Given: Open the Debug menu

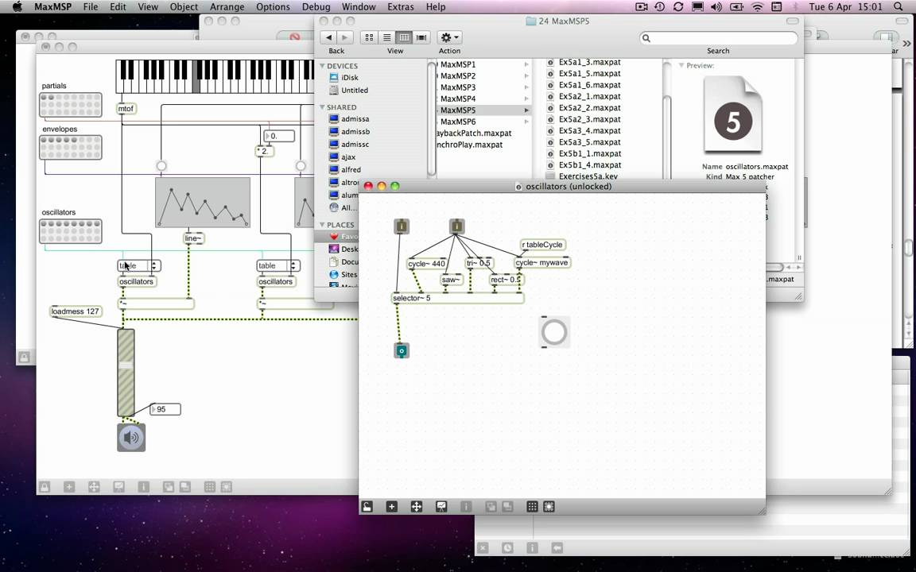Looking at the screenshot, I should (316, 7).
